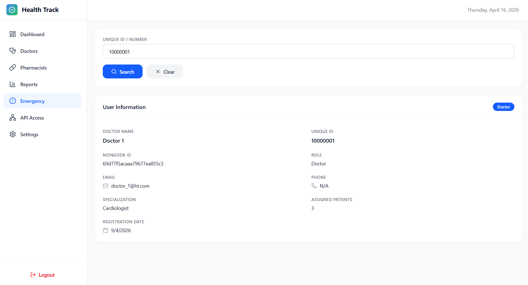Click the Dashboard grid icon
The height and width of the screenshot is (285, 528).
click(x=13, y=34)
